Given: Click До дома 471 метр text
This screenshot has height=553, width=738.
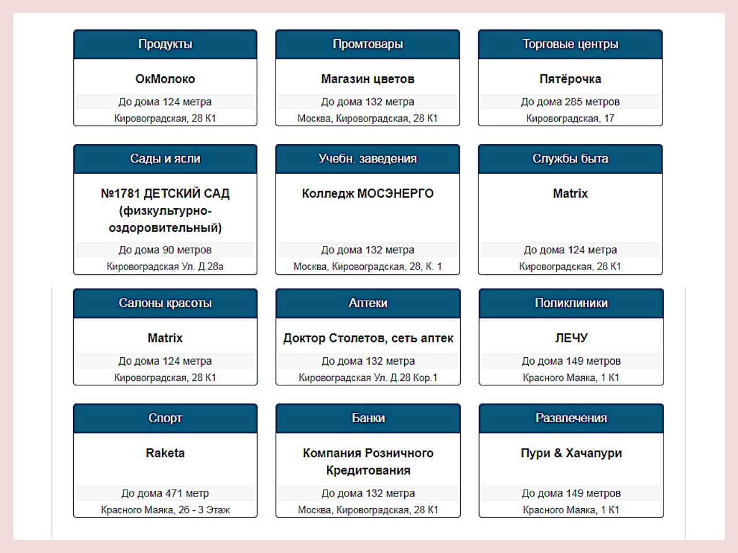Looking at the screenshot, I should click(165, 494).
